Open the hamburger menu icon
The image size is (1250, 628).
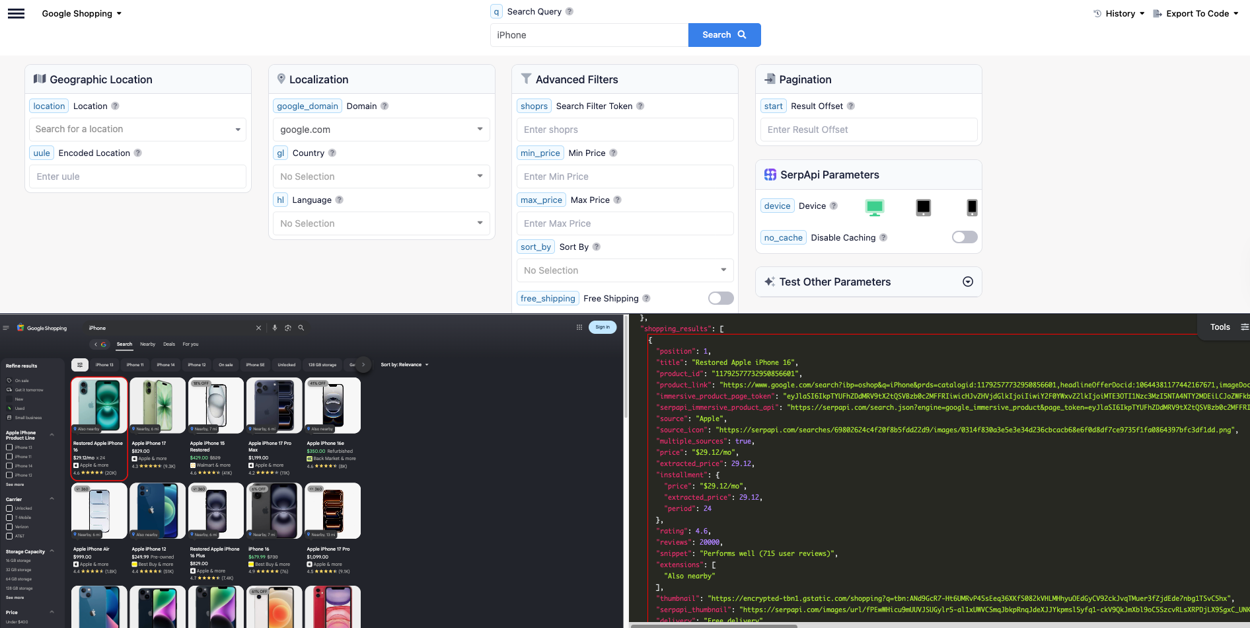pos(16,13)
